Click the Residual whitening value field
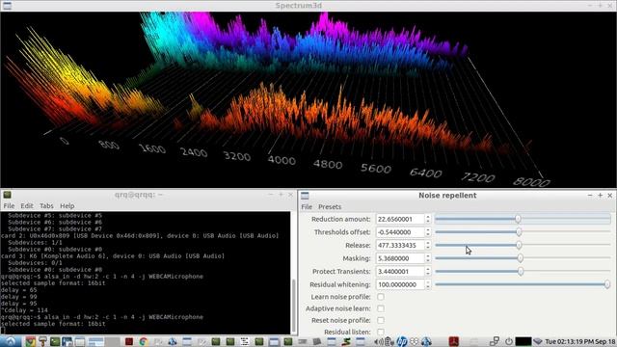Image resolution: width=617 pixels, height=347 pixels. pyautogui.click(x=400, y=284)
